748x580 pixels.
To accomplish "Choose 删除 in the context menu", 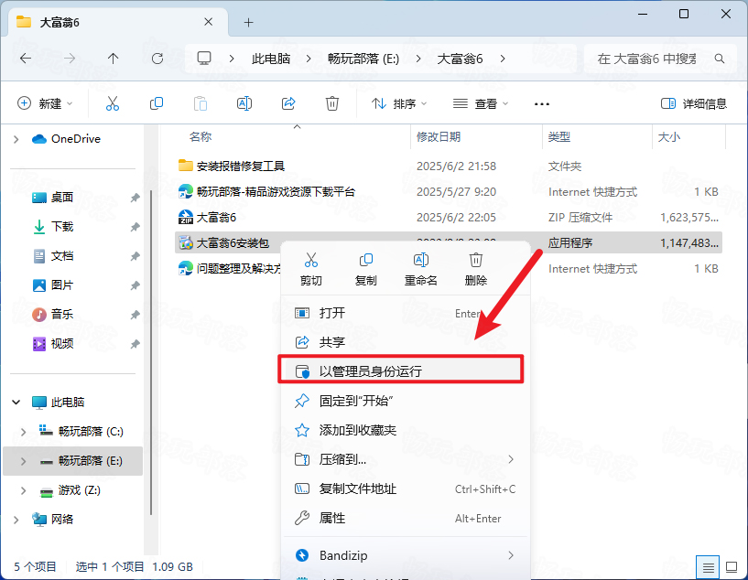I will (x=475, y=268).
